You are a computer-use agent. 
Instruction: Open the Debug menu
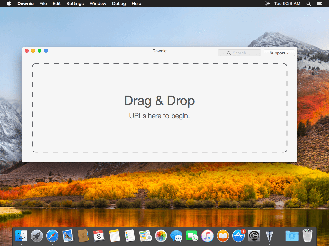coord(119,4)
